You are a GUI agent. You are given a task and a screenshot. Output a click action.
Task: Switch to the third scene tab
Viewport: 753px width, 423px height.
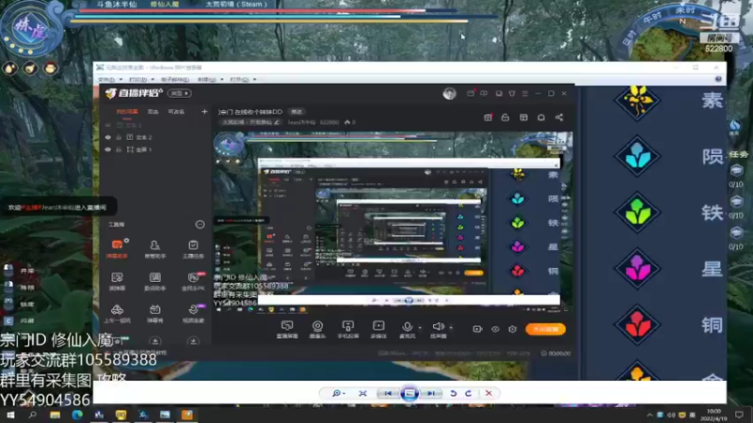176,112
